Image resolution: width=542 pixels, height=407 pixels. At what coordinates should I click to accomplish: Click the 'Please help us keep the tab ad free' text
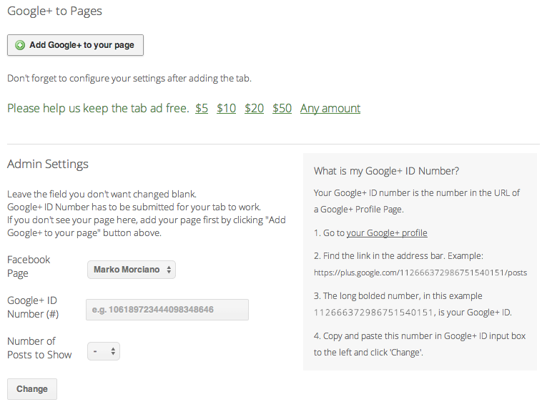tap(98, 108)
